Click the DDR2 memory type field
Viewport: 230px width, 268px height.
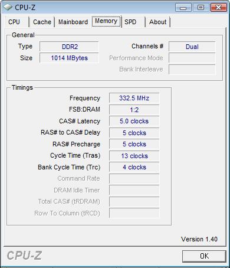pos(69,47)
